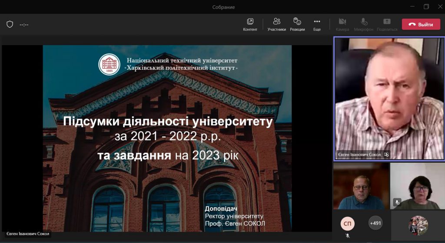Click the slide title Підсумки діяльності університету

click(168, 121)
